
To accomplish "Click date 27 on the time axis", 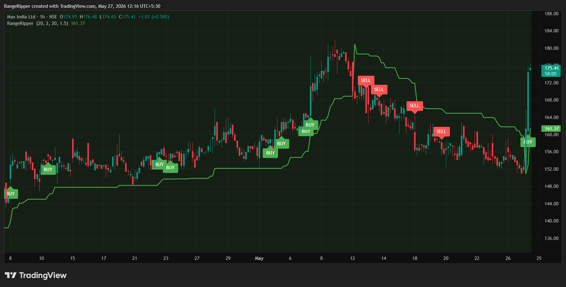I will click(x=197, y=259).
